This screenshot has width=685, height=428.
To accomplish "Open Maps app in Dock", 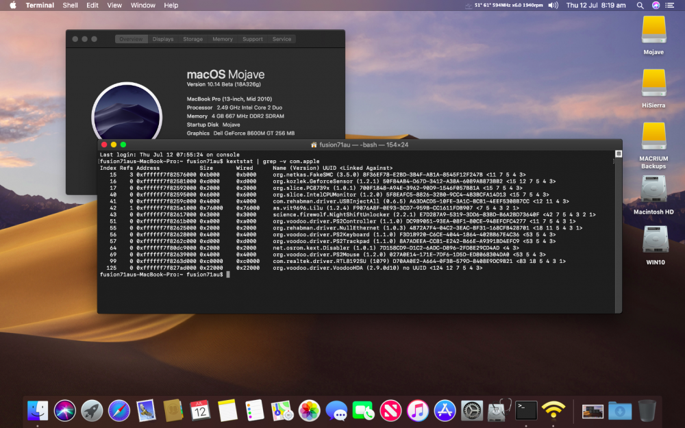I will [x=282, y=411].
